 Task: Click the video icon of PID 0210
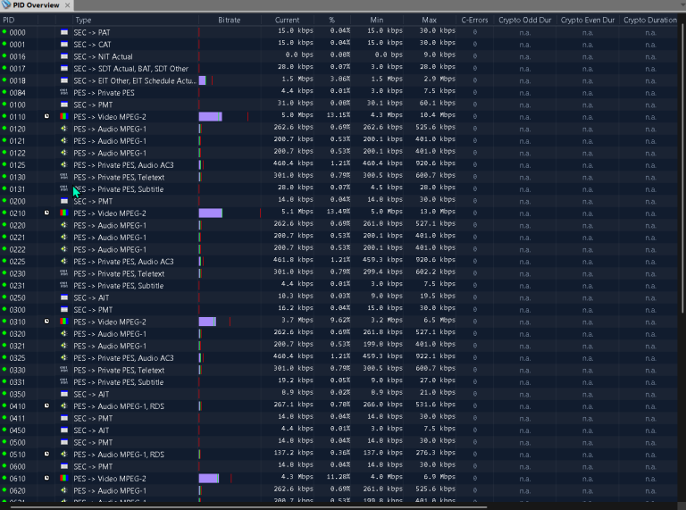(x=64, y=213)
